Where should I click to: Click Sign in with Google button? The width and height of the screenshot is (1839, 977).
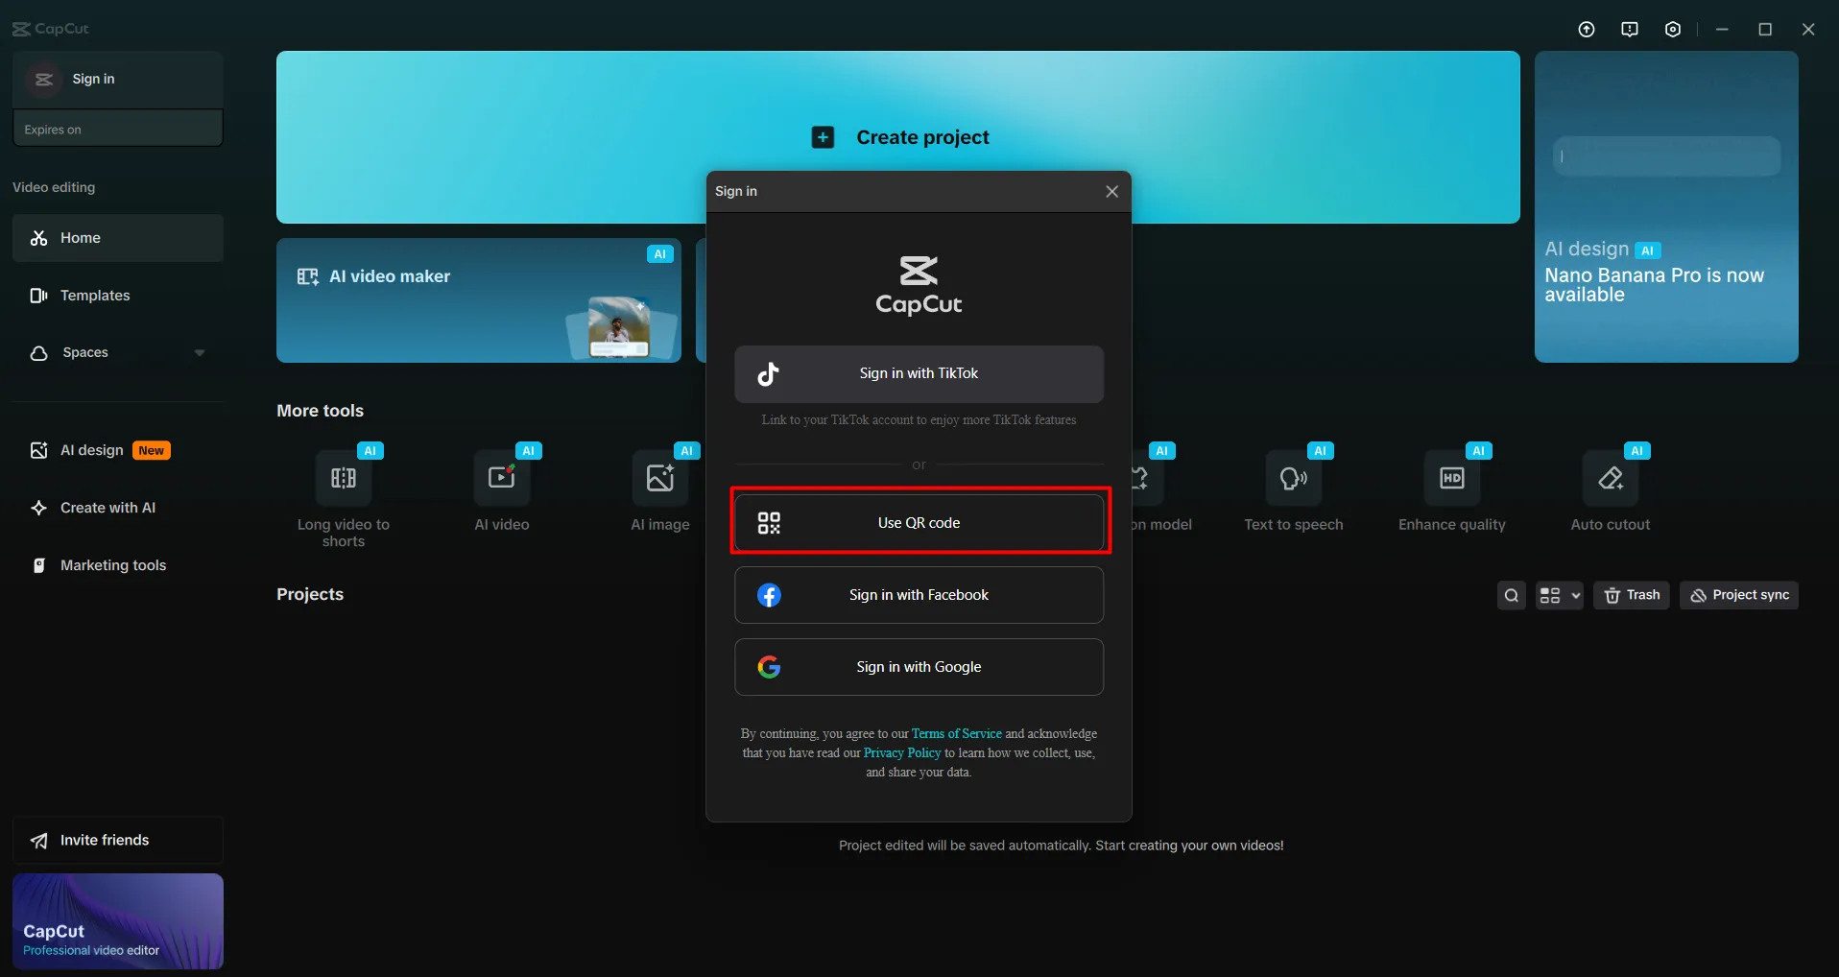click(919, 667)
